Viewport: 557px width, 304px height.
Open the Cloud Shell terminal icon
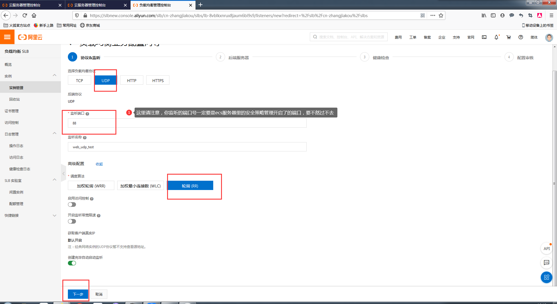tap(484, 37)
